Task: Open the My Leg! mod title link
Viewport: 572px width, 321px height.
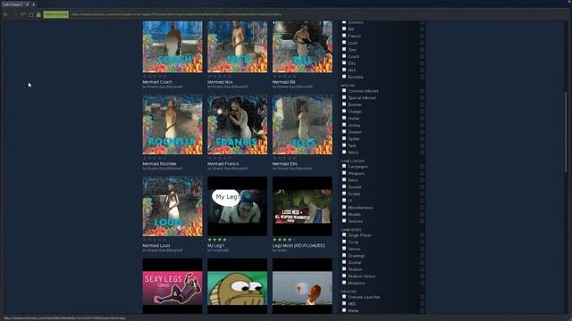Action: coord(216,246)
